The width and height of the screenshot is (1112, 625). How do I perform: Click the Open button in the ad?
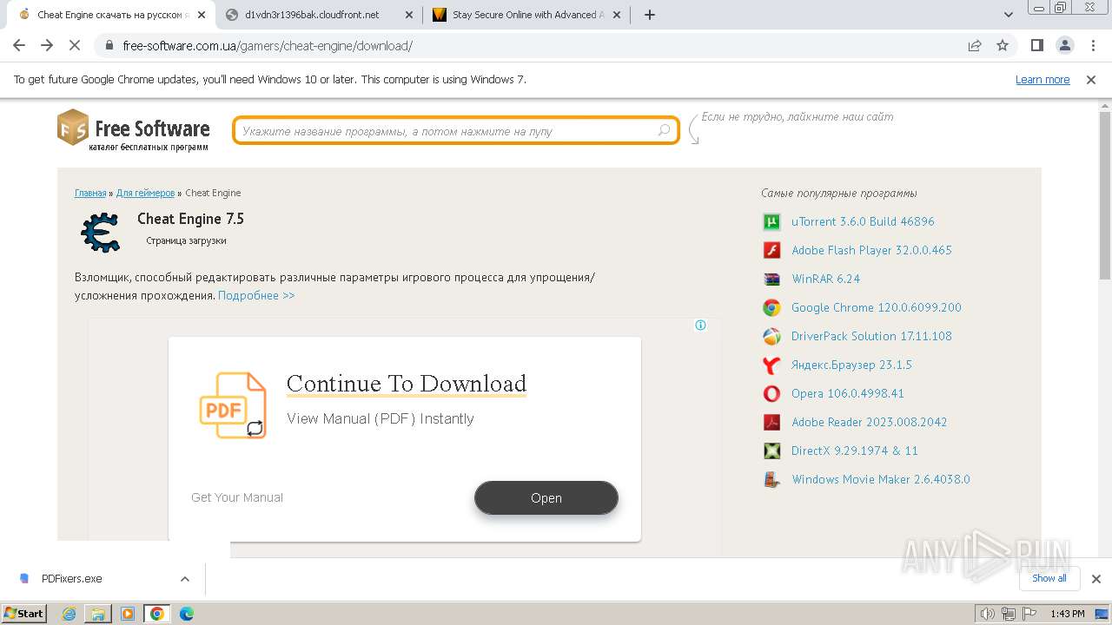[x=546, y=498]
